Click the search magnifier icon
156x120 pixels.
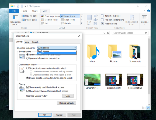[x=146, y=33]
